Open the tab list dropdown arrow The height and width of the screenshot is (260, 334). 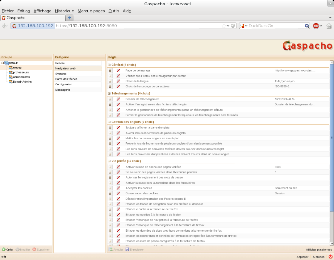tap(330, 18)
